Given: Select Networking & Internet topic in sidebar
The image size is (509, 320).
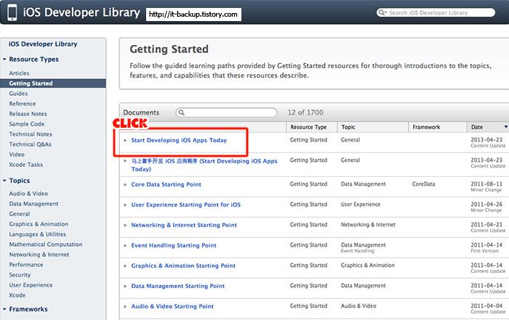Looking at the screenshot, I should [x=39, y=255].
